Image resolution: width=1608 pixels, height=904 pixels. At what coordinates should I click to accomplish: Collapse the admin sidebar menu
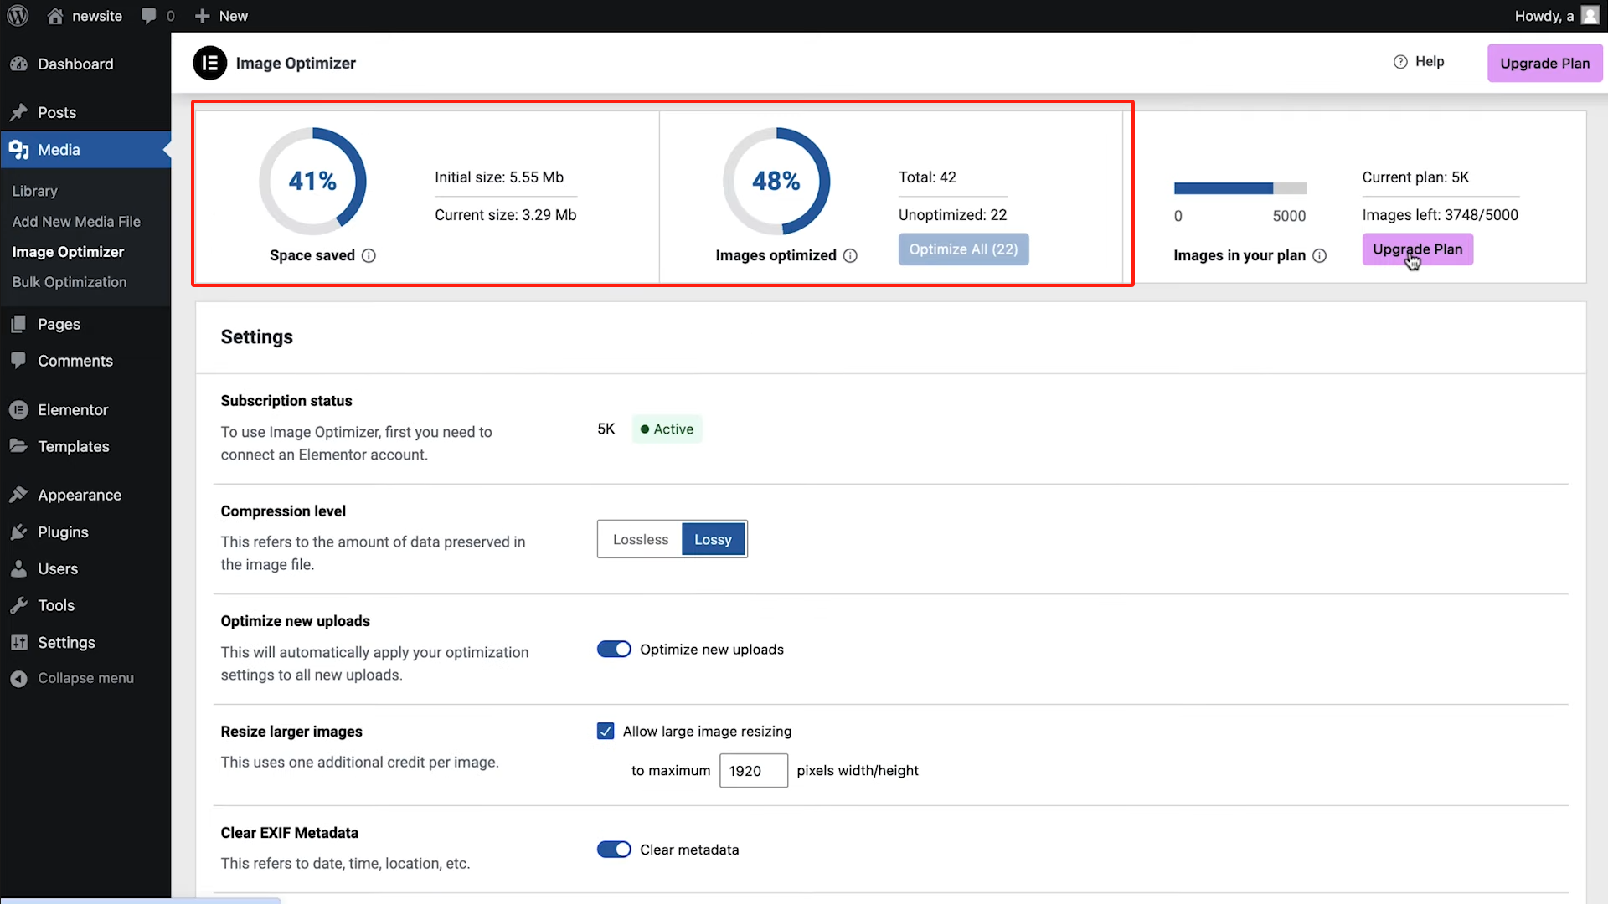[x=84, y=678]
